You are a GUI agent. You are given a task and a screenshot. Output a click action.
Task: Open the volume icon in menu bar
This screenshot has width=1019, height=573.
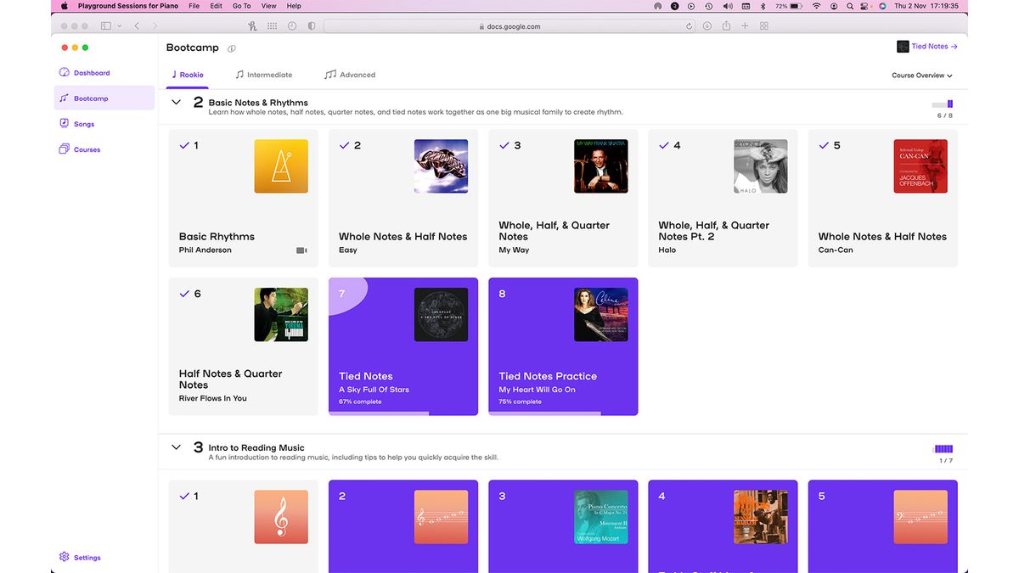727,6
